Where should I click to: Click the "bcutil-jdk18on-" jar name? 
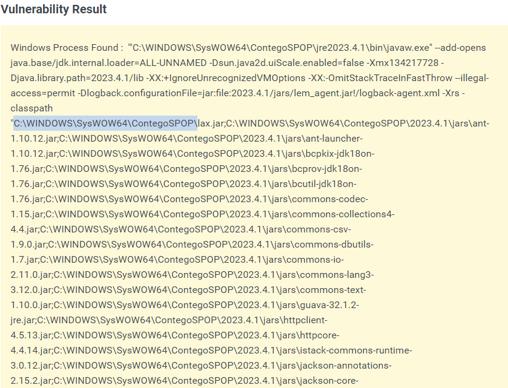pos(324,184)
